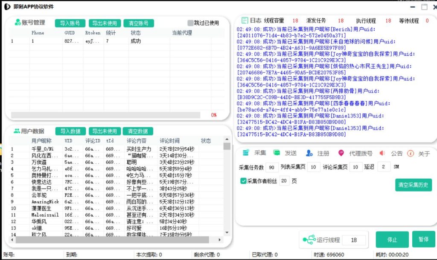The height and width of the screenshot is (260, 437).
Task: Pause the task with the 暂停 button
Action: click(x=423, y=239)
